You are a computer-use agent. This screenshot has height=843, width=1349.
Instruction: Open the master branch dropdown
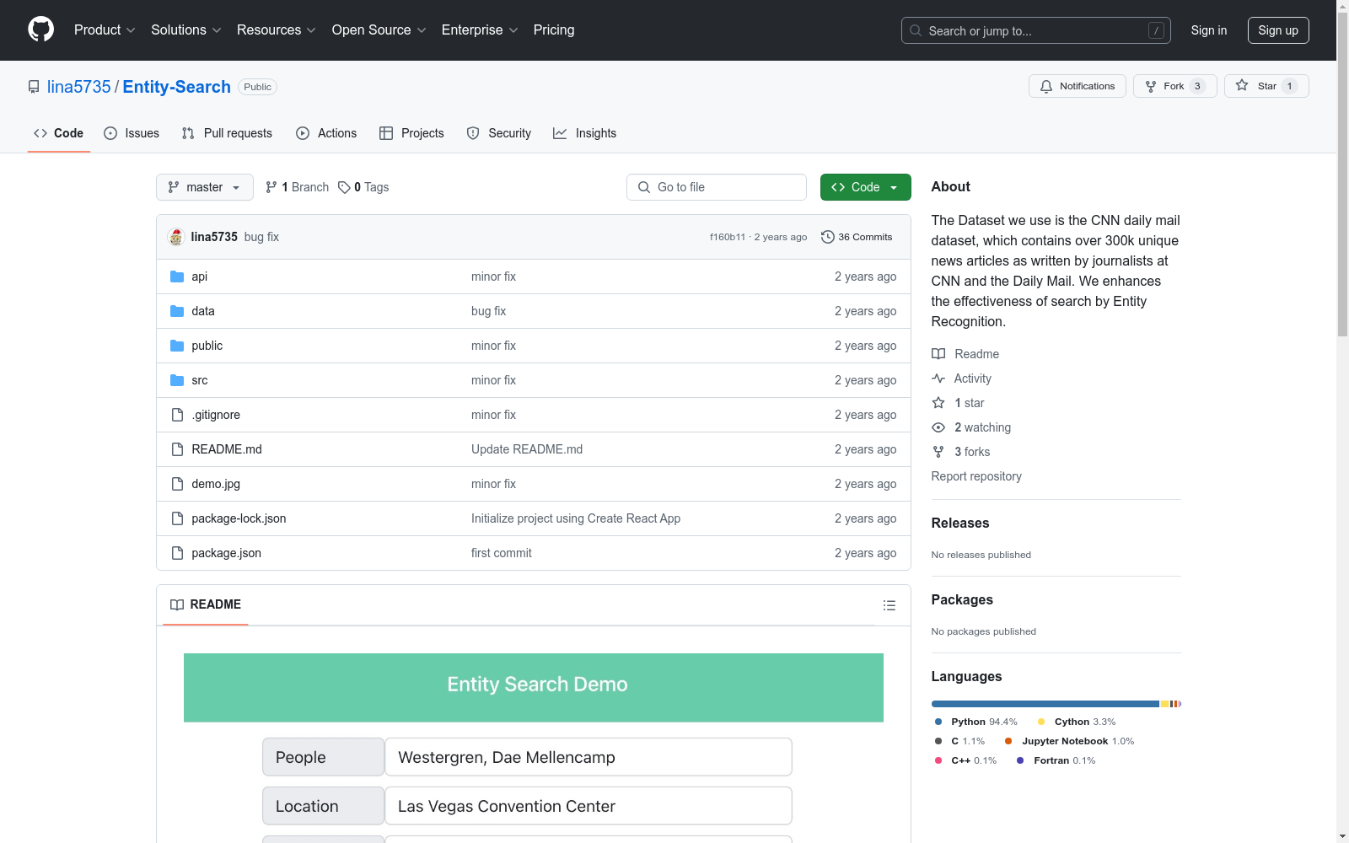205,187
